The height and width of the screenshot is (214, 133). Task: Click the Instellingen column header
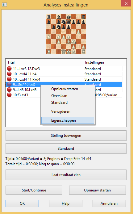[102, 62]
